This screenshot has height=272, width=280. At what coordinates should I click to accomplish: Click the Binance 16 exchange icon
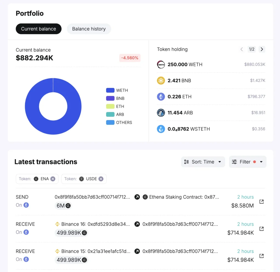pyautogui.click(x=57, y=224)
